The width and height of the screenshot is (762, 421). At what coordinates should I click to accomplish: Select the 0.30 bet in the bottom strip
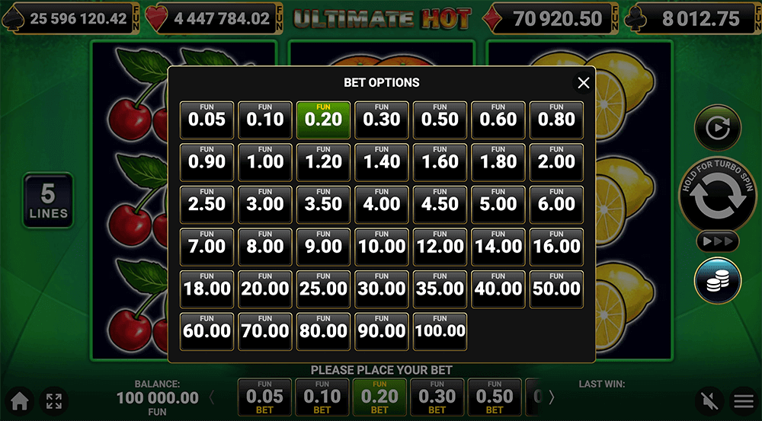(437, 397)
